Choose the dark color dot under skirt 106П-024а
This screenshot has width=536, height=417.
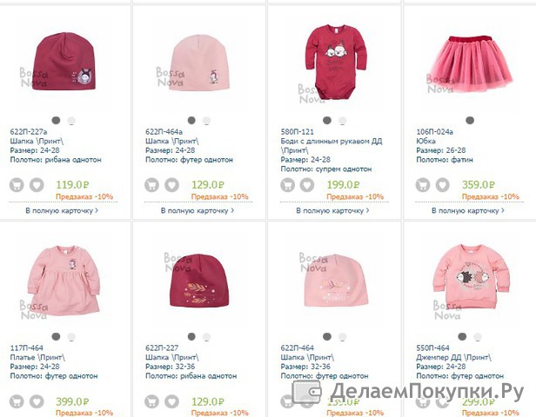point(470,120)
